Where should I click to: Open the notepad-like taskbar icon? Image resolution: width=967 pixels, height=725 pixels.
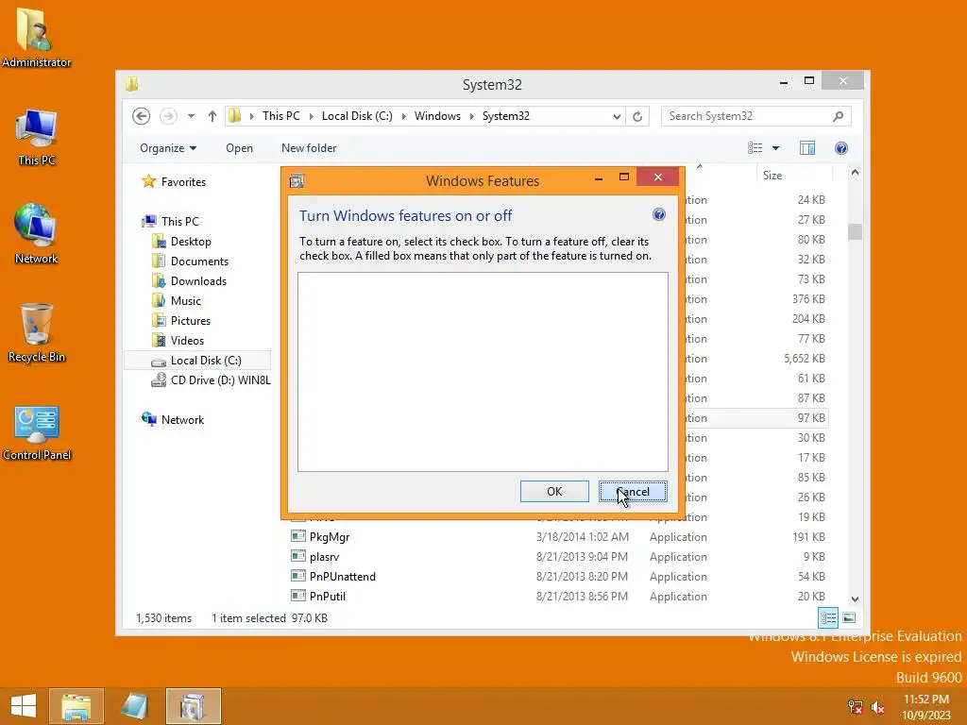coord(134,706)
